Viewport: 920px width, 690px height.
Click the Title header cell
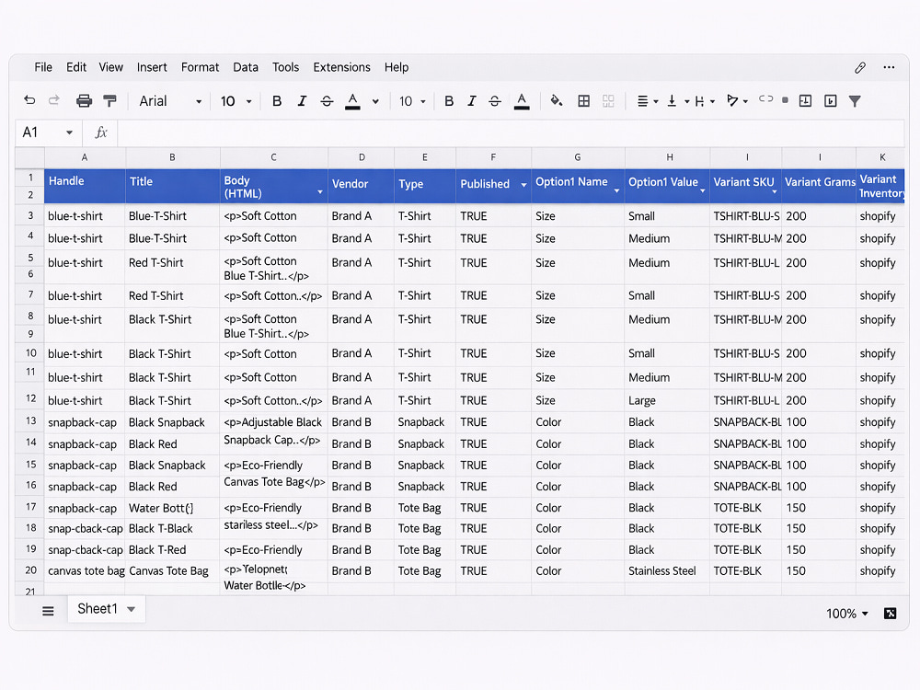(173, 186)
